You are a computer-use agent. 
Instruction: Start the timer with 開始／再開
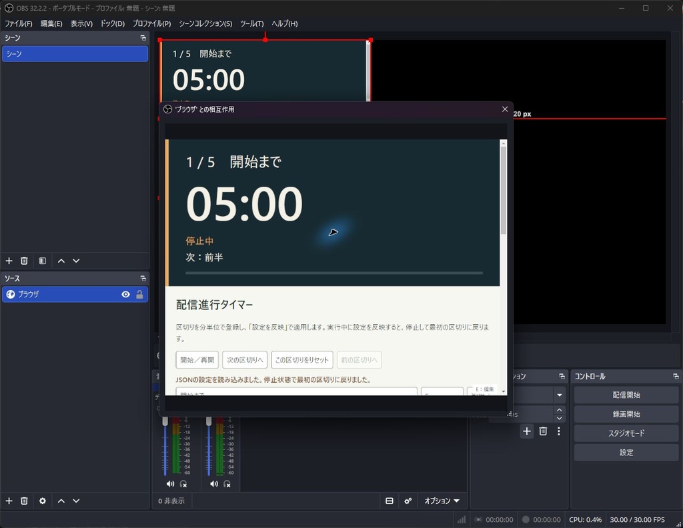coord(197,360)
